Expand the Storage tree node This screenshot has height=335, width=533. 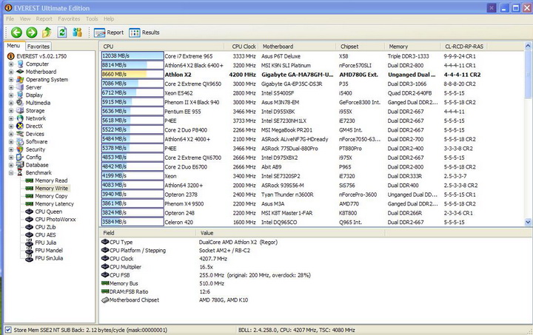(11, 111)
